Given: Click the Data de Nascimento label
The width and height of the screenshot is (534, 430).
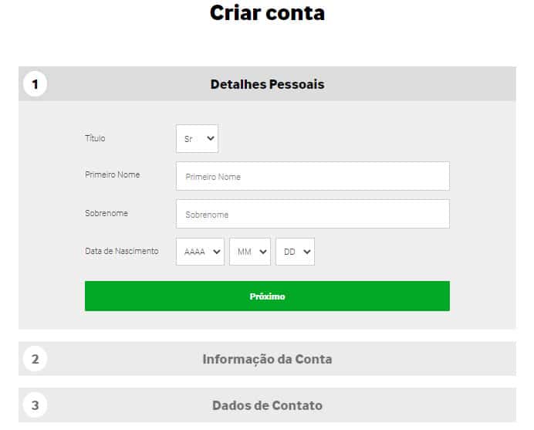Looking at the screenshot, I should tap(122, 251).
